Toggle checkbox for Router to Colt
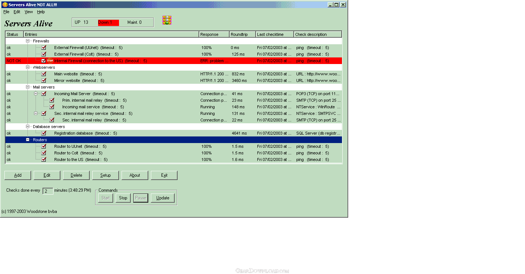 [x=44, y=153]
